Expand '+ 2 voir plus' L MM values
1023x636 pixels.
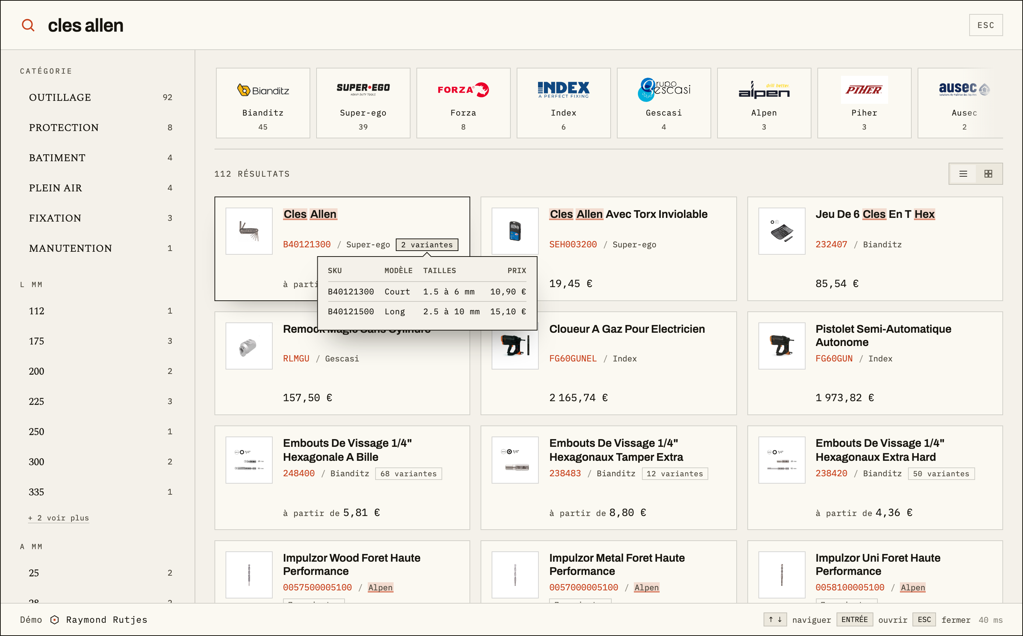(59, 518)
